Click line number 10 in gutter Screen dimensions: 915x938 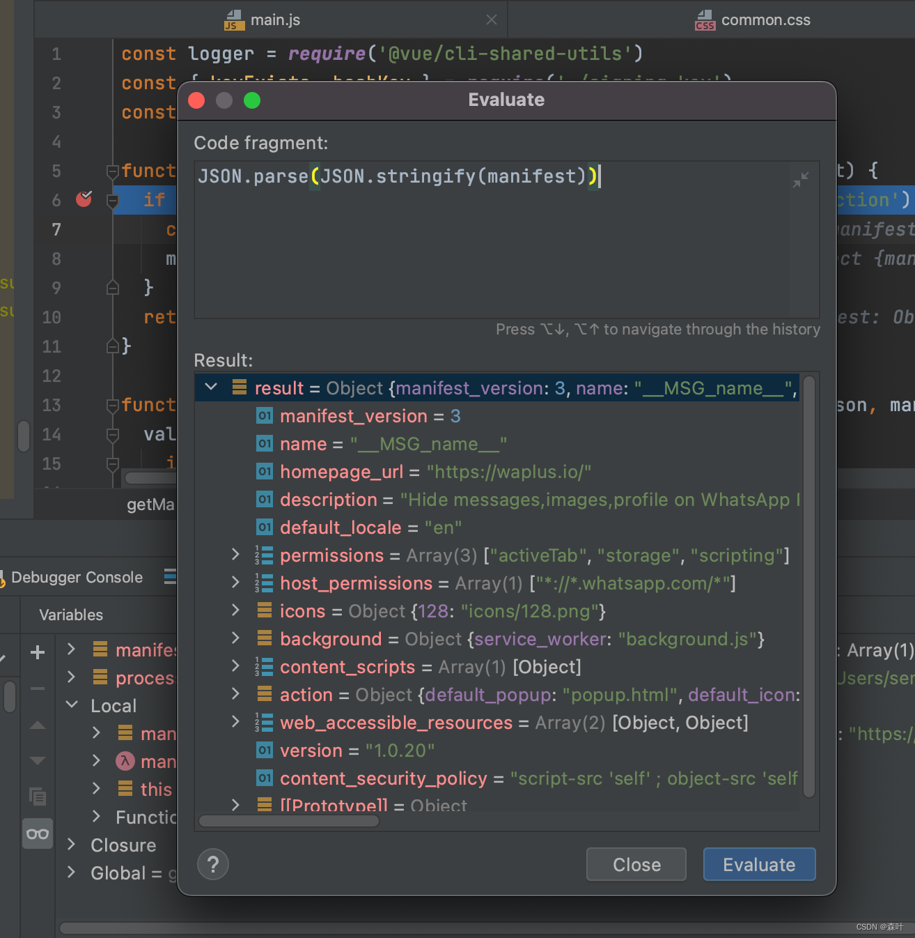tap(52, 317)
